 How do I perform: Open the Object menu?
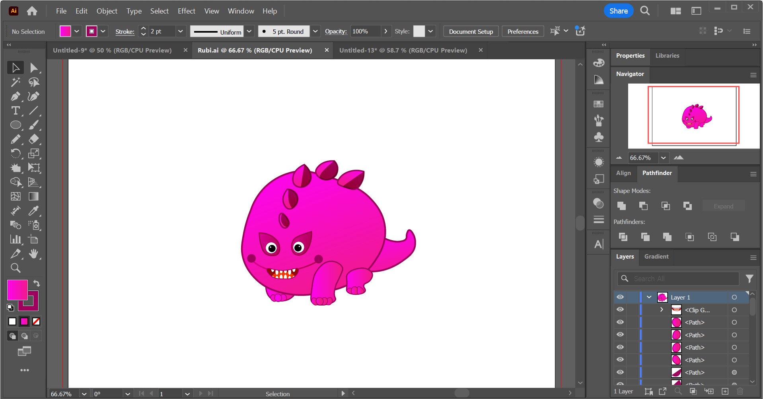point(107,11)
